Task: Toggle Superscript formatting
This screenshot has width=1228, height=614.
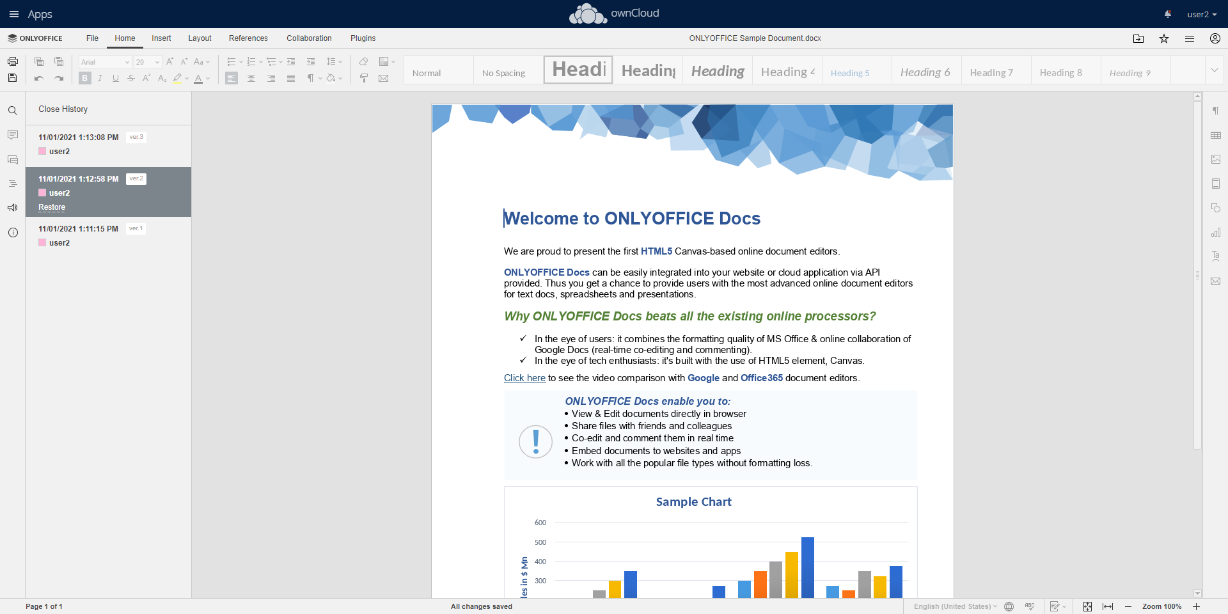Action: coord(146,78)
